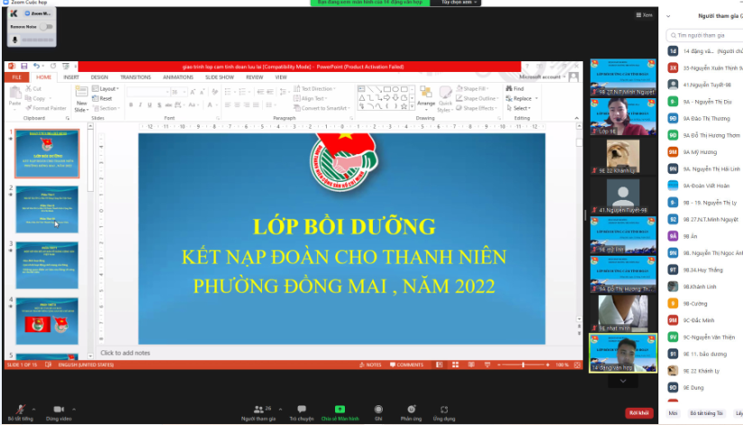
Task: Click Convert to SmartArt
Action: pyautogui.click(x=322, y=108)
